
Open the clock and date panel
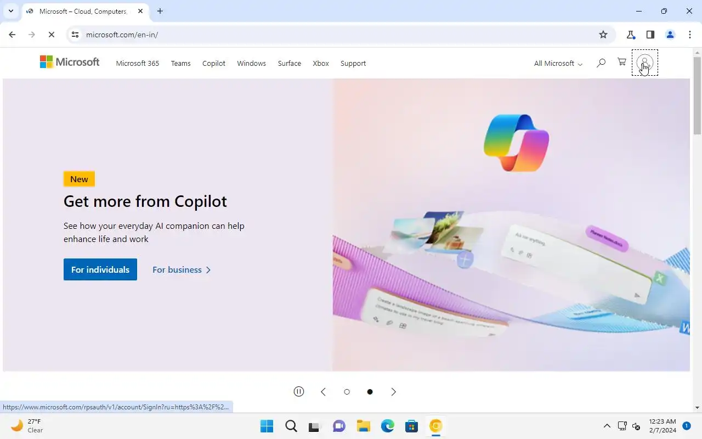tap(662, 426)
